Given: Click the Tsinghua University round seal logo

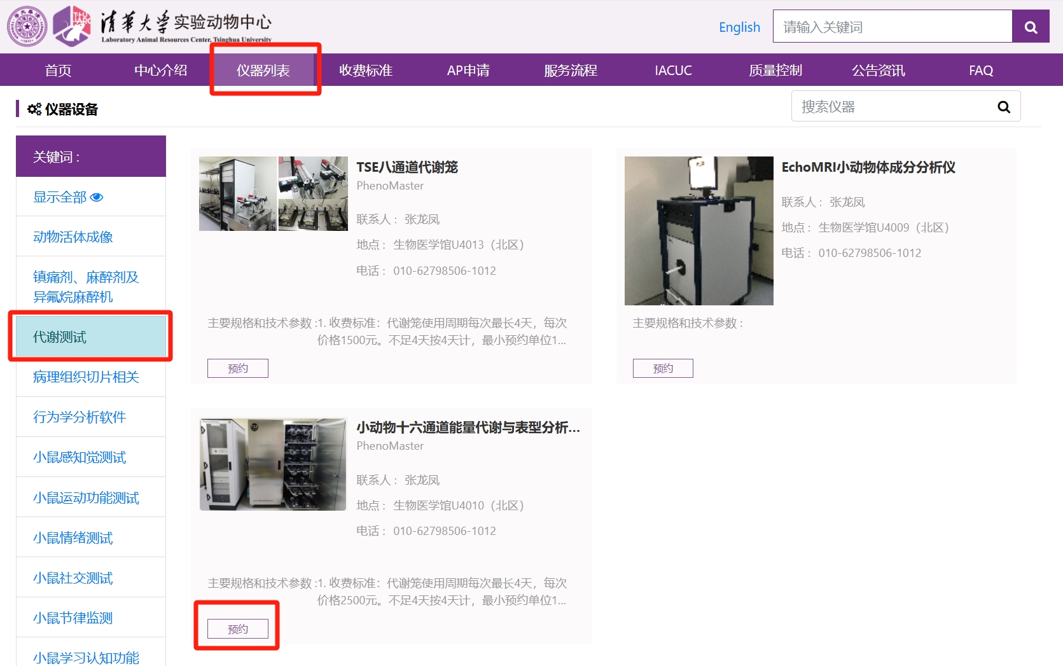Looking at the screenshot, I should (x=27, y=27).
